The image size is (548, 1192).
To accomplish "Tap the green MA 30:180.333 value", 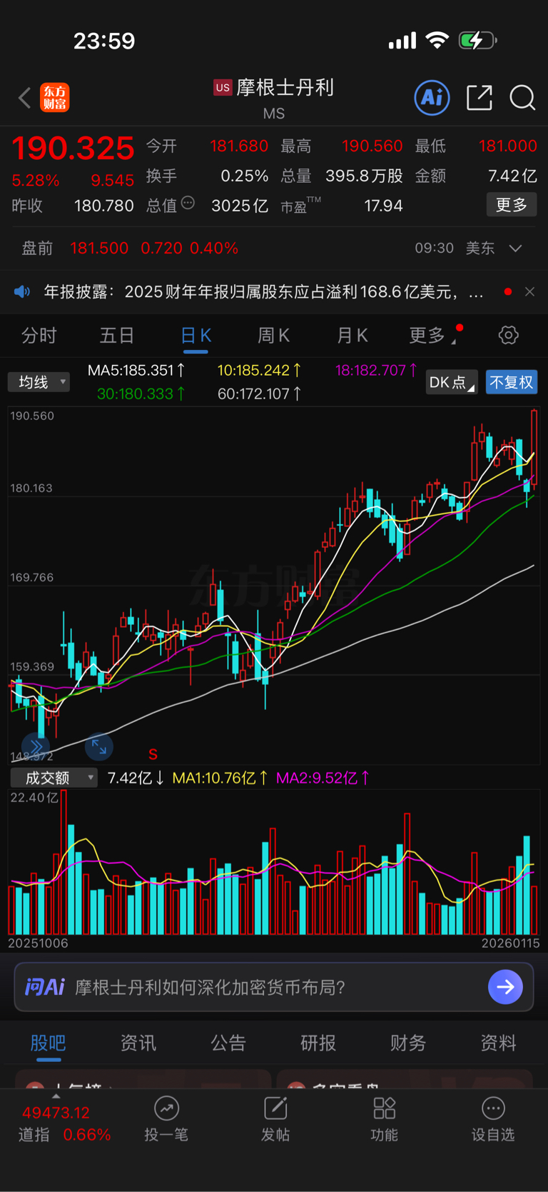I will click(x=141, y=394).
